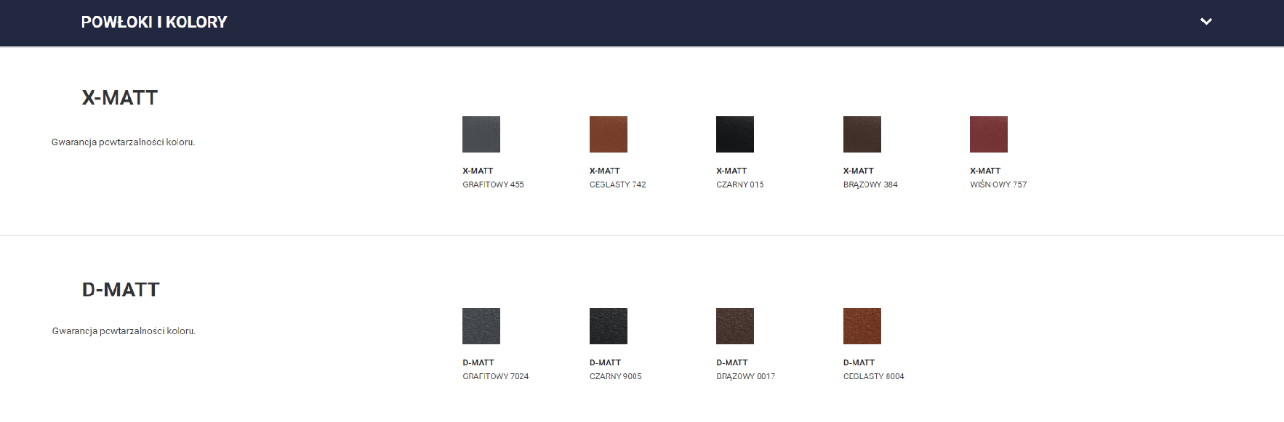
Task: Pick the D-MATT Brązowy 8017 swatch
Action: click(734, 326)
